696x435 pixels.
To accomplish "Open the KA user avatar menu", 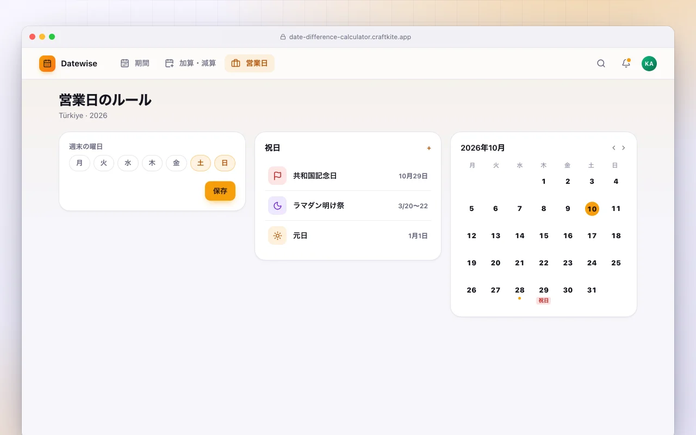I will pos(649,64).
